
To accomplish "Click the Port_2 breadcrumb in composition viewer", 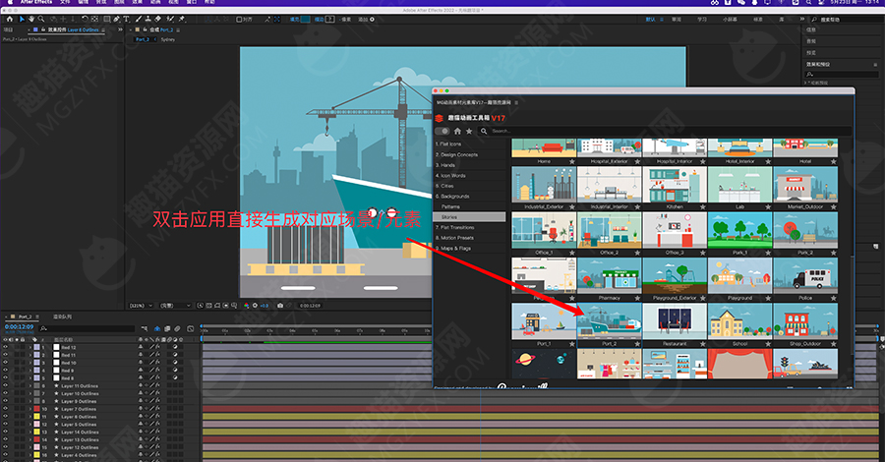I will click(143, 39).
